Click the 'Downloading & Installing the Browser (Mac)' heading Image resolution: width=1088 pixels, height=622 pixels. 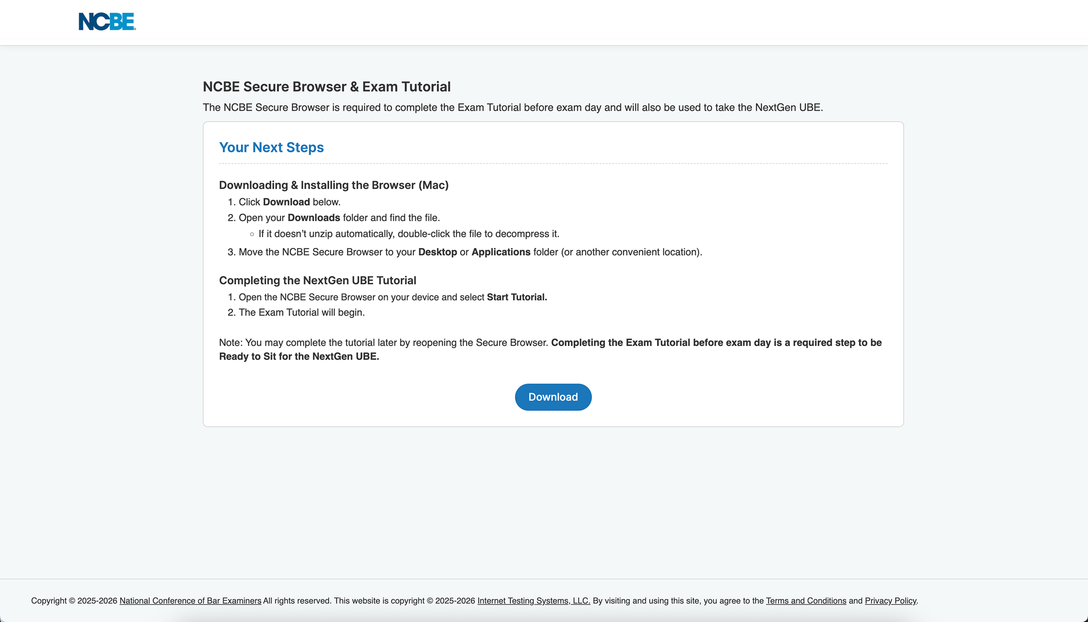[334, 185]
